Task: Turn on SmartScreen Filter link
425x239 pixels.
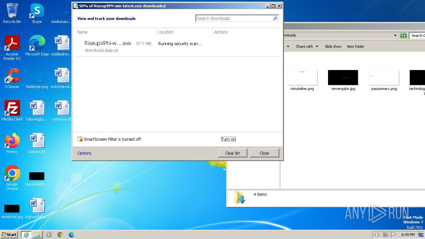Action: [x=228, y=139]
